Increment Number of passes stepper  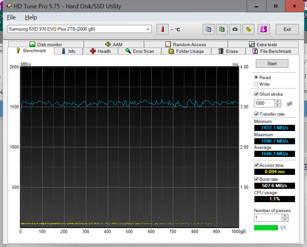pyautogui.click(x=285, y=216)
